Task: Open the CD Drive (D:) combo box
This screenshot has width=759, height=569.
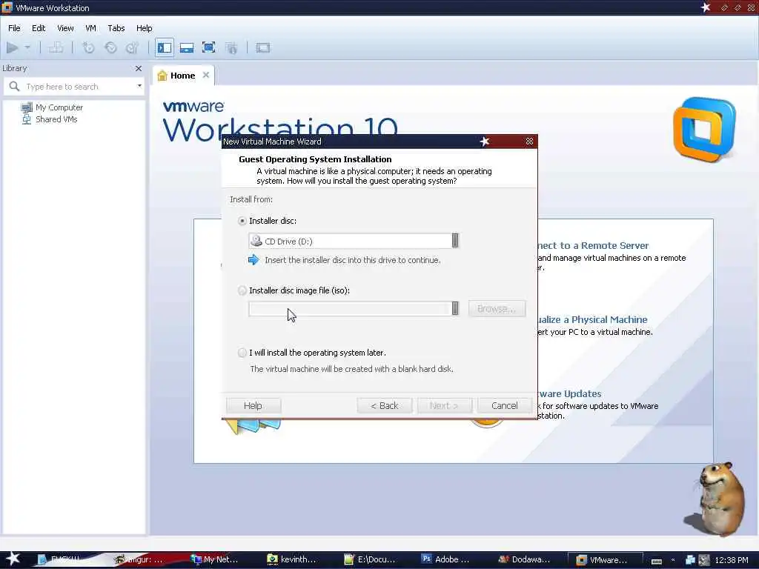Action: pyautogui.click(x=354, y=241)
